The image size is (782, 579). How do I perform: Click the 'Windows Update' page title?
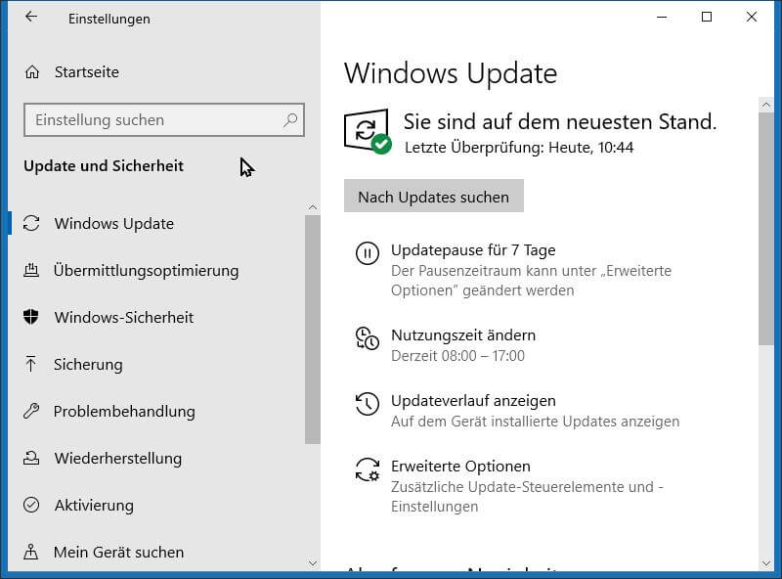451,74
